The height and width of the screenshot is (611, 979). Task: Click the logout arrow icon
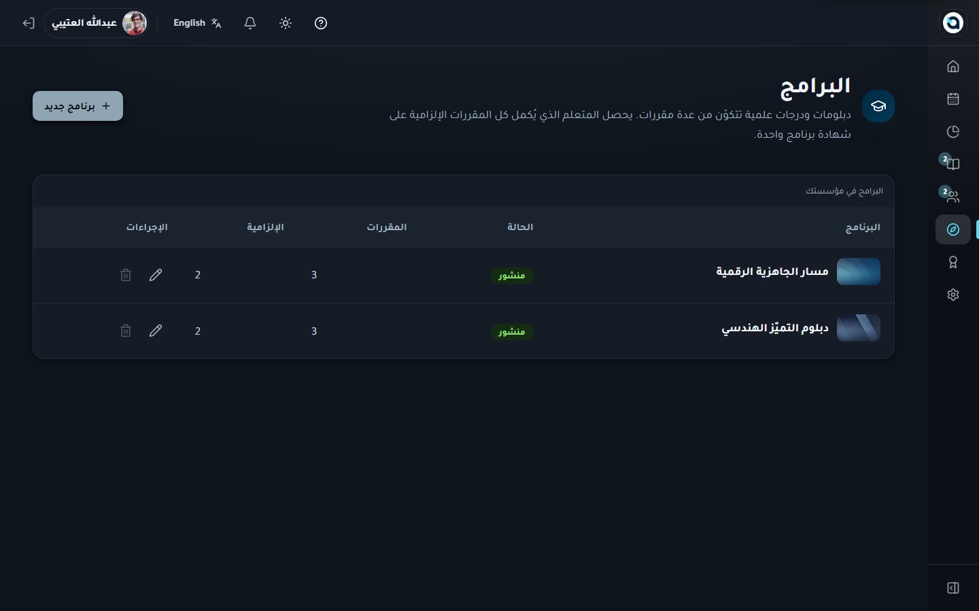[x=29, y=23]
